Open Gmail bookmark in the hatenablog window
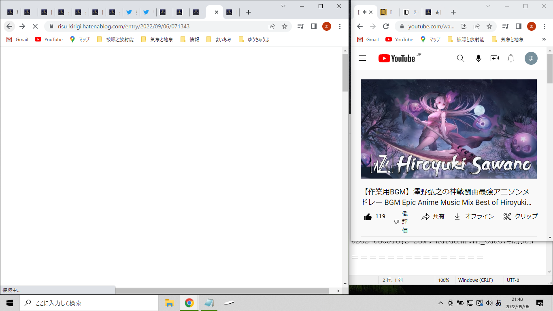553x311 pixels. click(17, 39)
